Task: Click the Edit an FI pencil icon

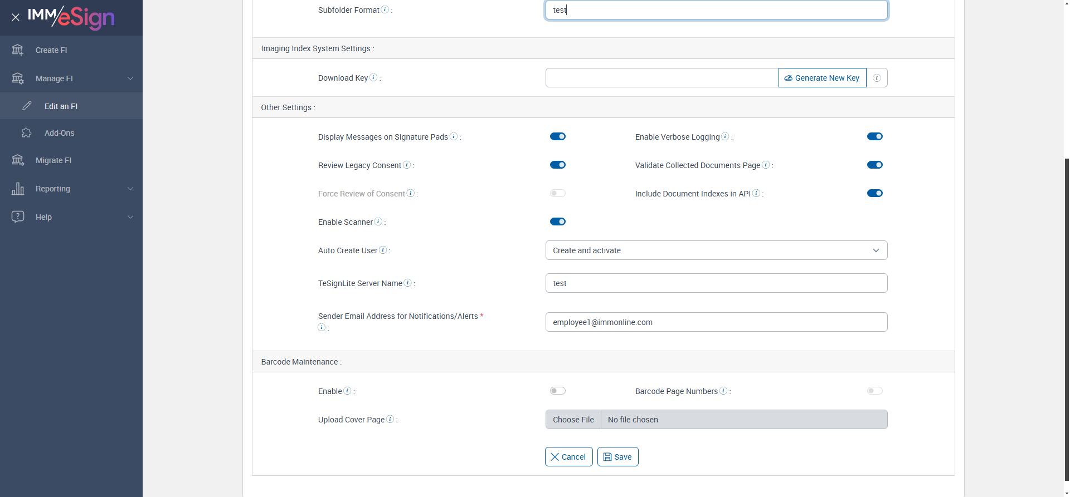Action: [27, 106]
